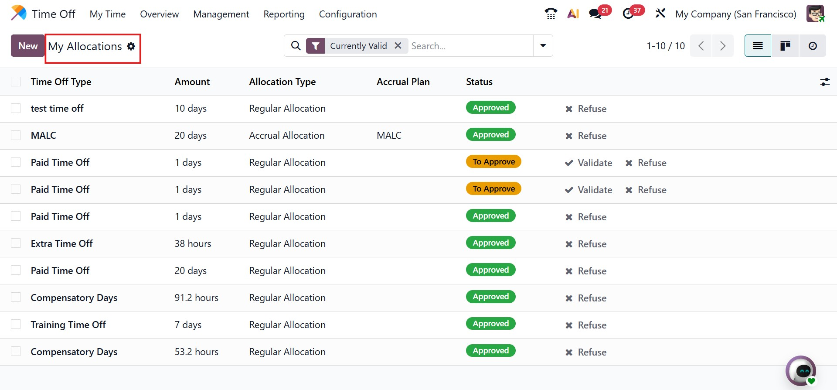Expand the search options dropdown arrow
This screenshot has width=837, height=390.
click(x=543, y=46)
